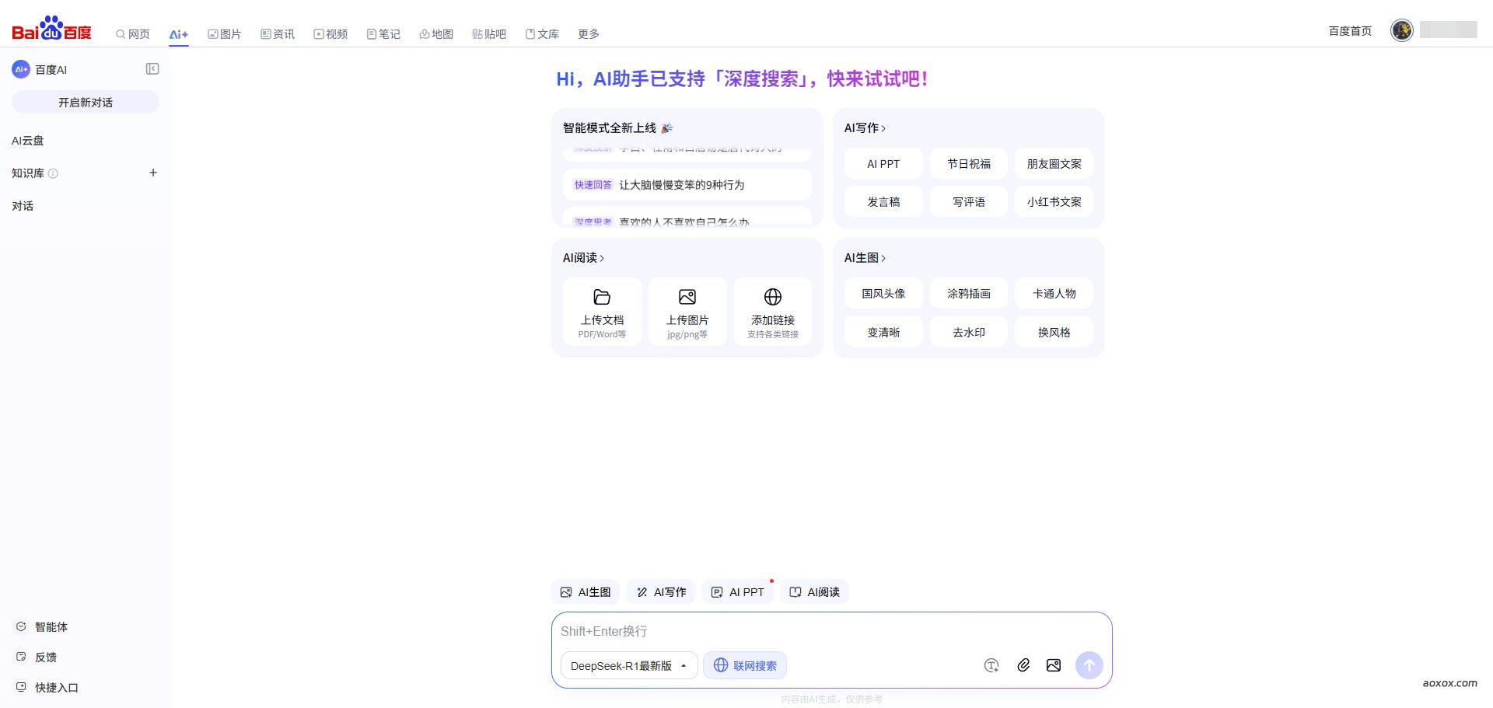
Task: Click the 开启新对话 button in sidebar
Action: 84,102
